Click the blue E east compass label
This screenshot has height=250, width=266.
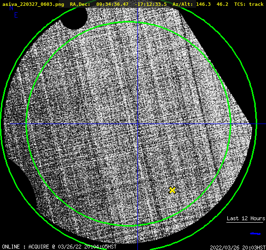(16, 15)
